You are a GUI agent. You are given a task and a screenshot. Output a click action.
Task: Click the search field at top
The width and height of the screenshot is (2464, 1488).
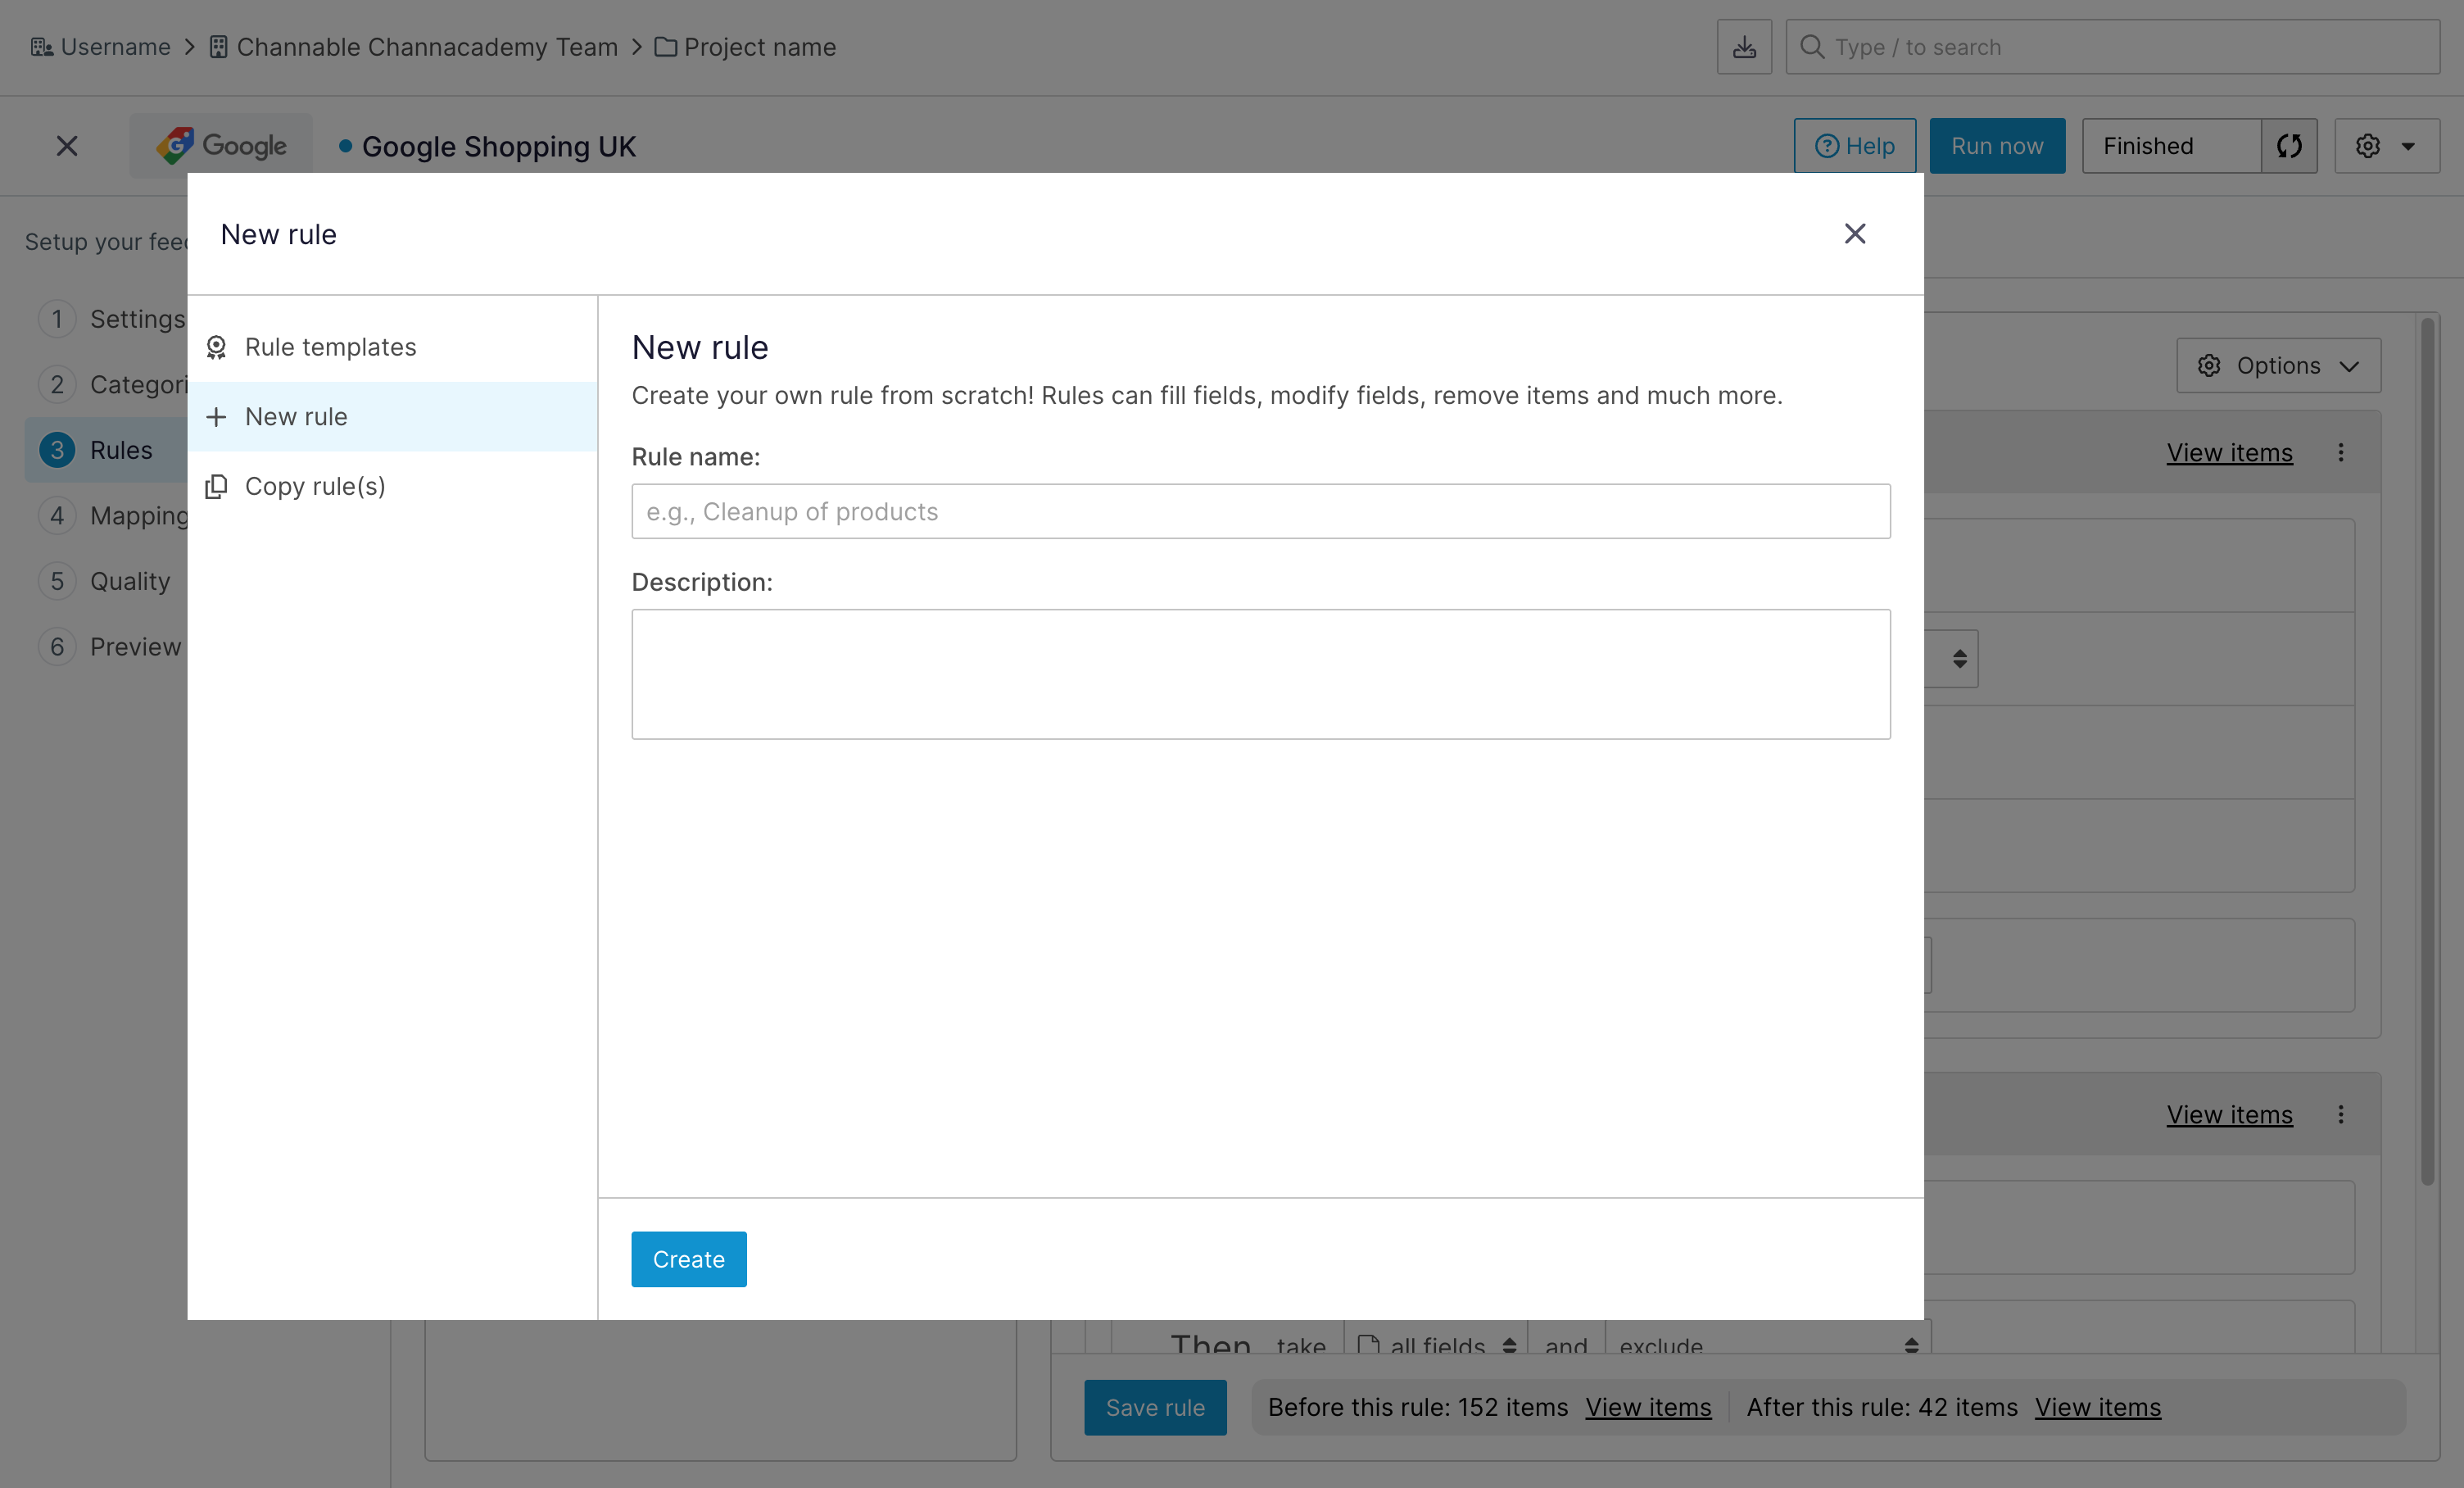point(2112,47)
